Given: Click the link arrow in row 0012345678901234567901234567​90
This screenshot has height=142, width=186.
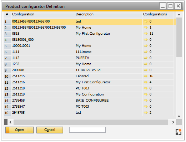Looking at the screenshot, I should [x=145, y=28].
